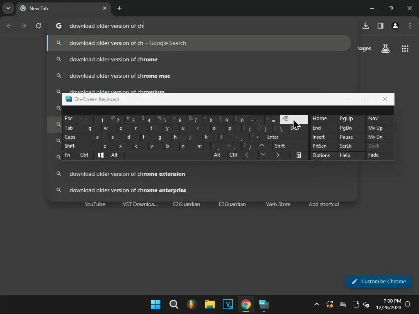Open notifications bell in taskbar
Screen dimensions: 419x314
coord(408,304)
